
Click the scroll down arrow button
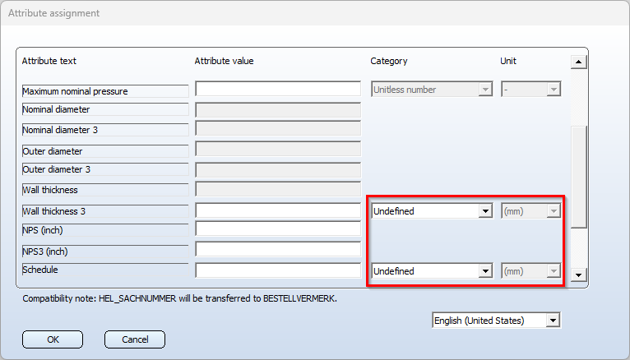(x=578, y=275)
